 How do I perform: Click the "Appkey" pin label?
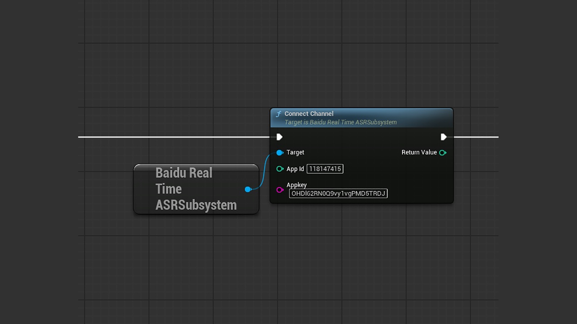point(297,185)
